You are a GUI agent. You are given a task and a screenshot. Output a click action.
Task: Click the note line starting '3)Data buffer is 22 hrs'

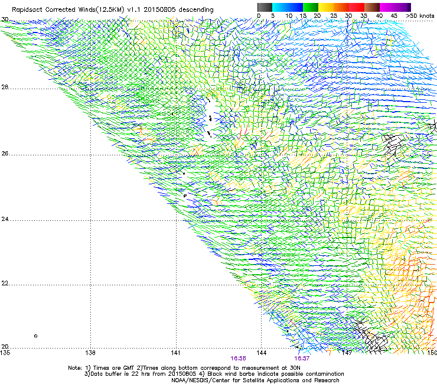pos(214,374)
